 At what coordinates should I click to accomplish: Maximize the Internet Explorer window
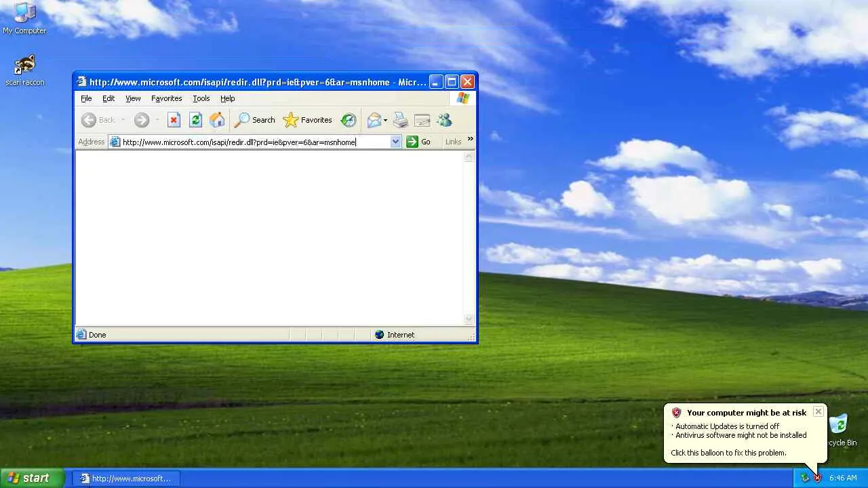point(452,82)
